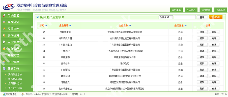Open the 企业全称 search field dropdown

pos(166,17)
